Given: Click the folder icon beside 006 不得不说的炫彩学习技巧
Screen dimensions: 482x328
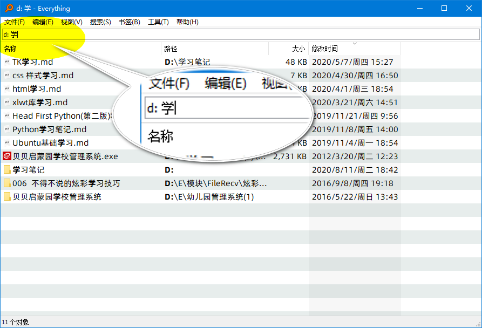Looking at the screenshot, I should [x=6, y=183].
